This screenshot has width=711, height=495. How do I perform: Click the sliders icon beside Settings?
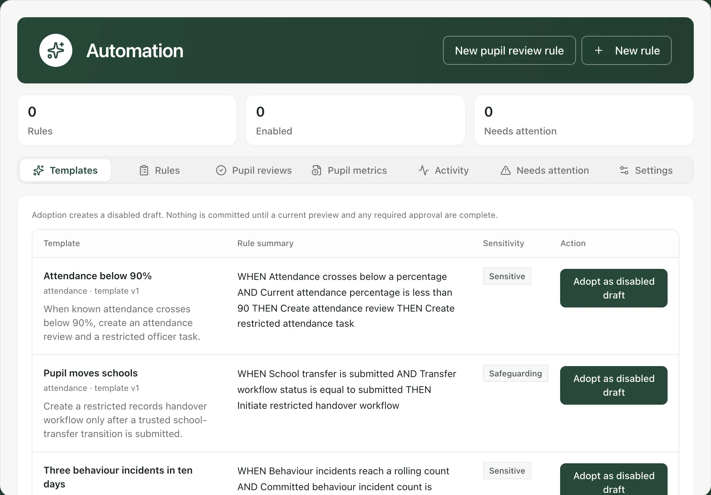point(624,170)
